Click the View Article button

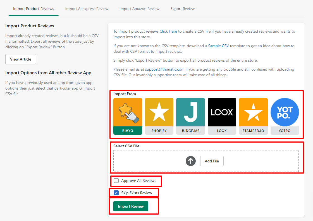(x=21, y=59)
